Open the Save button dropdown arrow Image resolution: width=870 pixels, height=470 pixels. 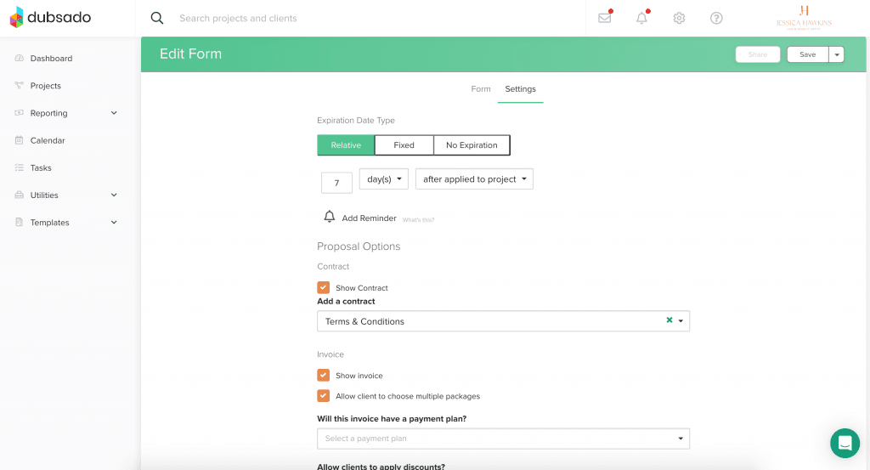click(837, 54)
